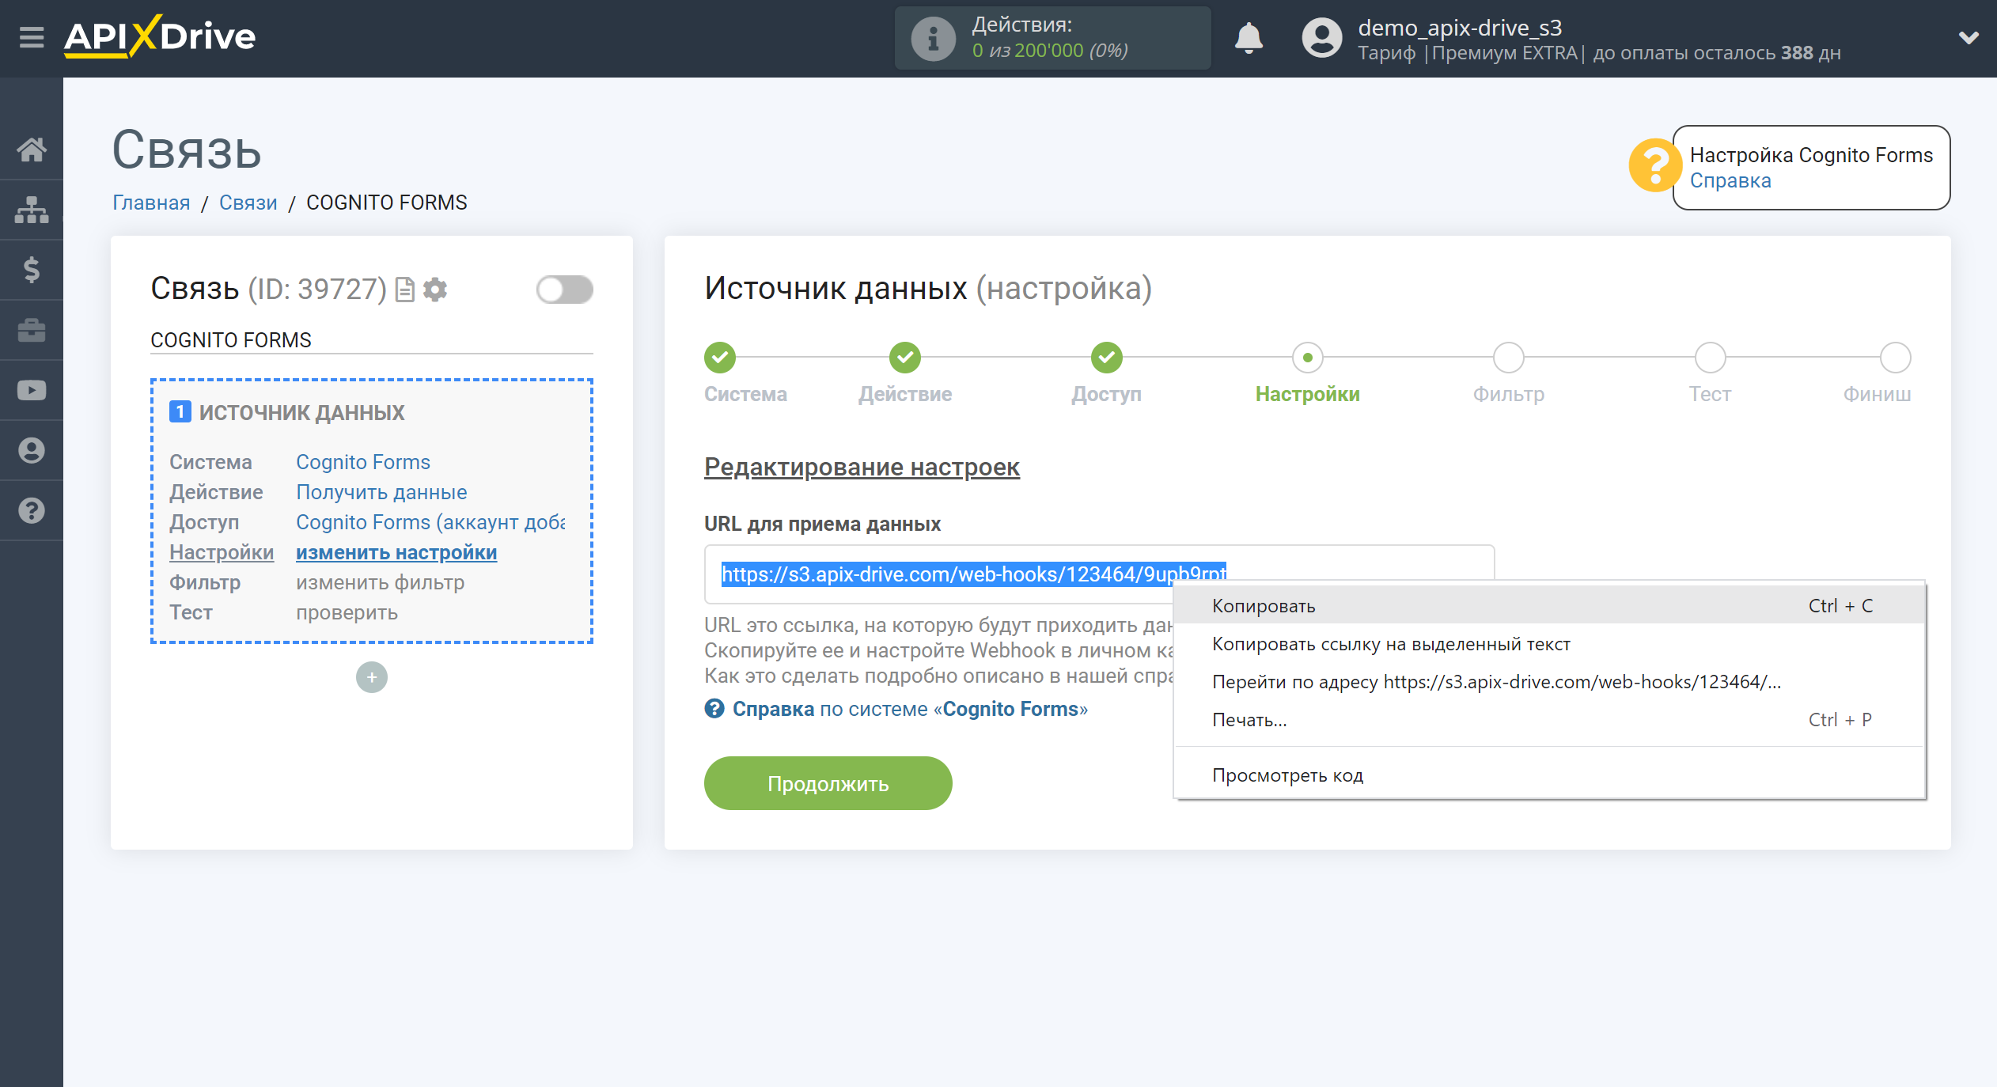Click Получить данные action link
Viewport: 1997px width, 1087px height.
381,492
